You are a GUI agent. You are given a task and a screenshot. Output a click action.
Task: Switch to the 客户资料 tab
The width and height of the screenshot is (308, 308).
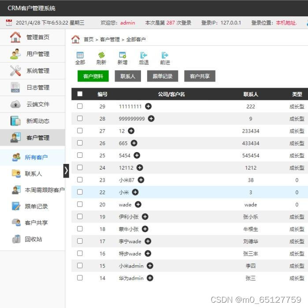coord(93,76)
